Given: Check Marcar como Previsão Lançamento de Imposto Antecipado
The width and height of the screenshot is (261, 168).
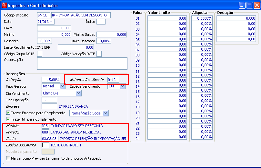Looking at the screenshot, I should click(x=8, y=158).
